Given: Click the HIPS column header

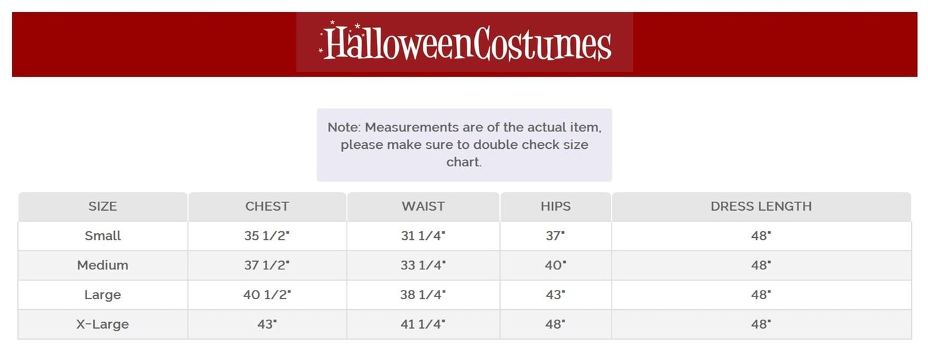Looking at the screenshot, I should (556, 207).
